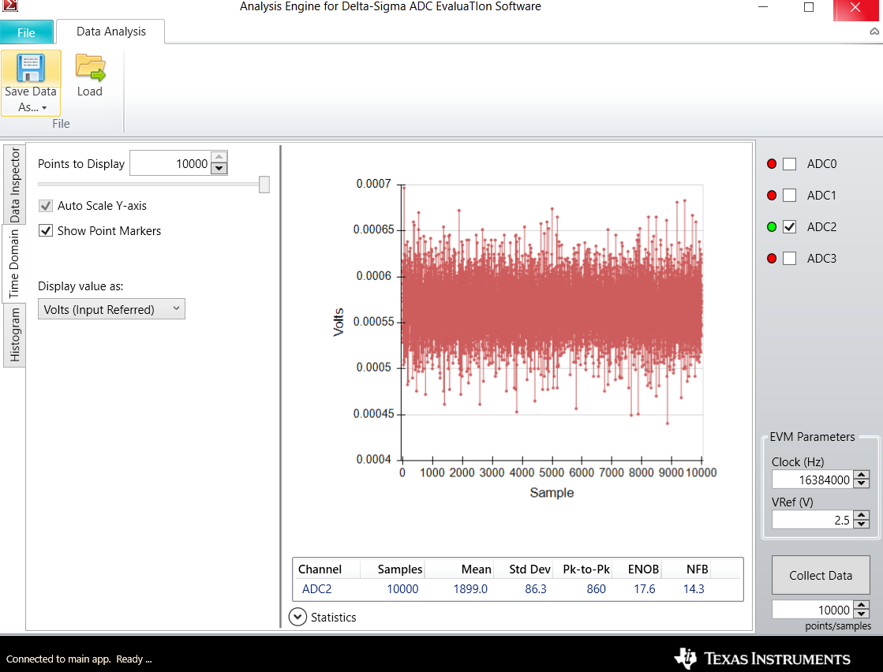Open the File menu tab
The height and width of the screenshot is (672, 883).
tap(27, 32)
